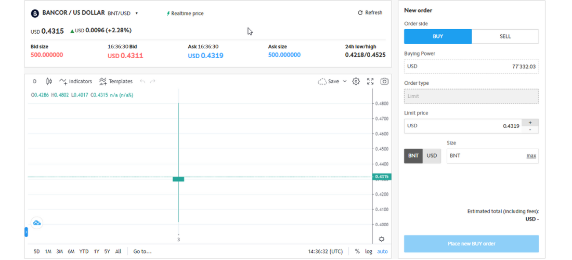The width and height of the screenshot is (572, 260).
Task: Set chart range to YTD
Action: click(x=84, y=252)
